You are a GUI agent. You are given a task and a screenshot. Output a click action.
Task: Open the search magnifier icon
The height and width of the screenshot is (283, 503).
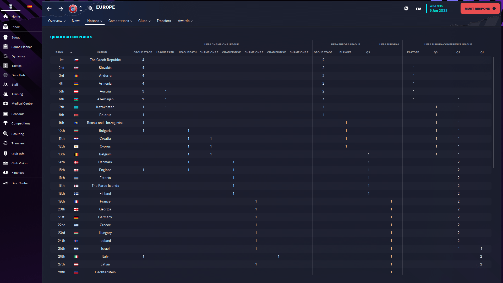tap(91, 9)
